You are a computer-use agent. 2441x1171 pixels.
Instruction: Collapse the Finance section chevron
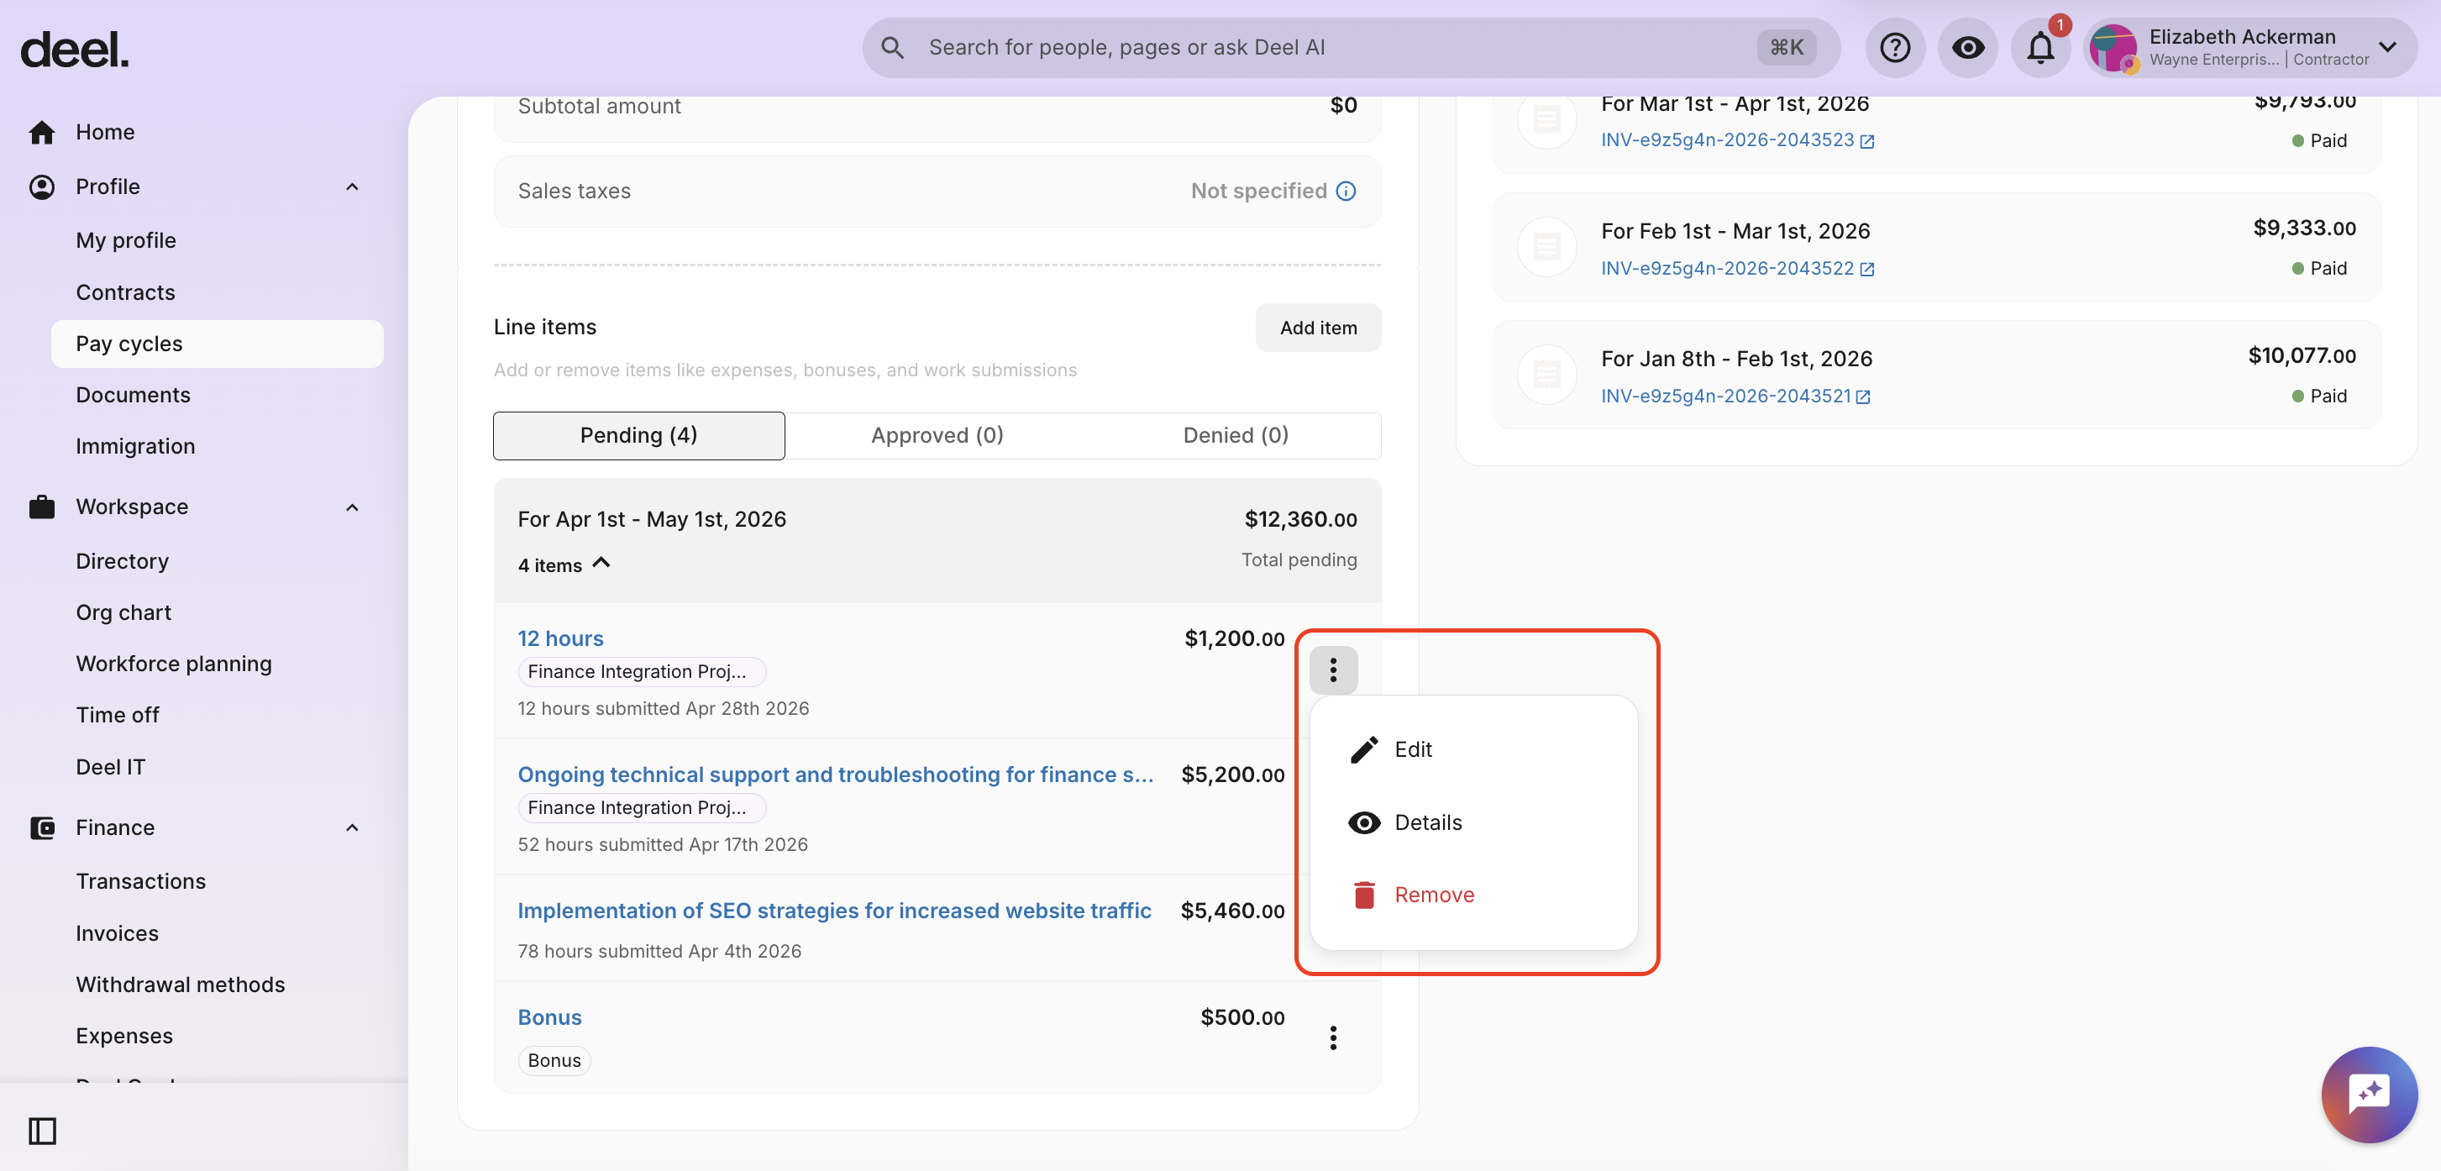pos(353,828)
